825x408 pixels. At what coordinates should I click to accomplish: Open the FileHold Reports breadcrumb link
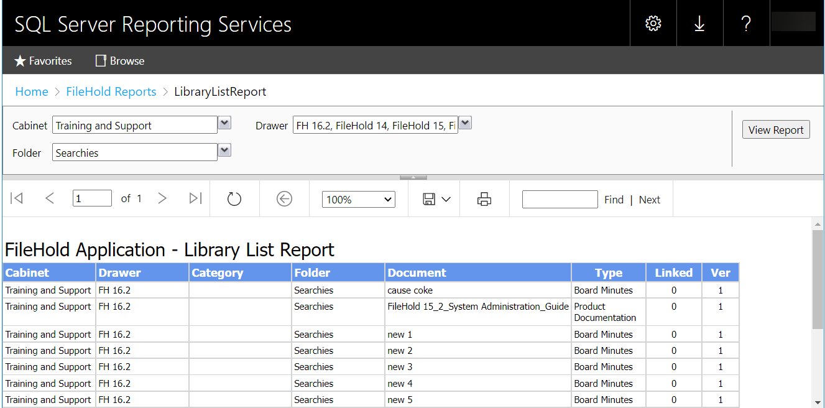(111, 91)
